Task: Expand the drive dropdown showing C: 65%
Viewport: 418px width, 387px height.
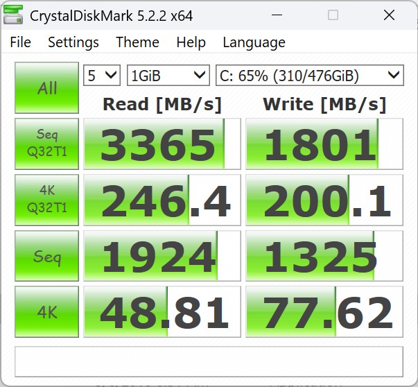Action: click(x=309, y=75)
